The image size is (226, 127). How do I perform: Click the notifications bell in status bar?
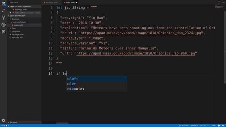[x=223, y=126]
